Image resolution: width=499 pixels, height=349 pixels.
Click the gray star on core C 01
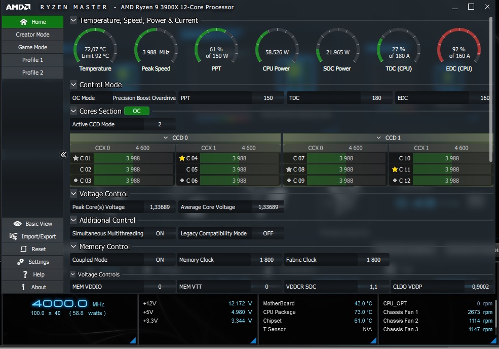75,158
